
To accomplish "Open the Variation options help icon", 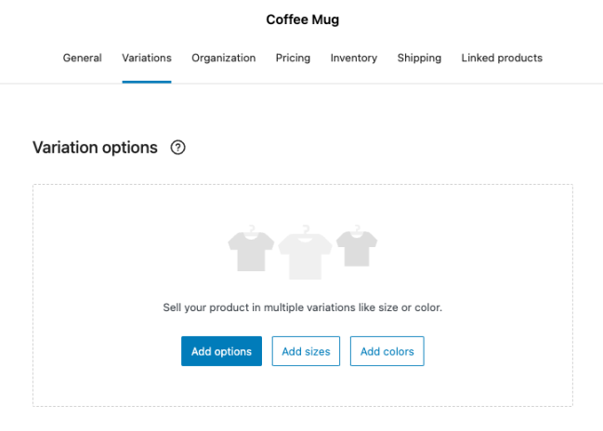I will (x=178, y=148).
